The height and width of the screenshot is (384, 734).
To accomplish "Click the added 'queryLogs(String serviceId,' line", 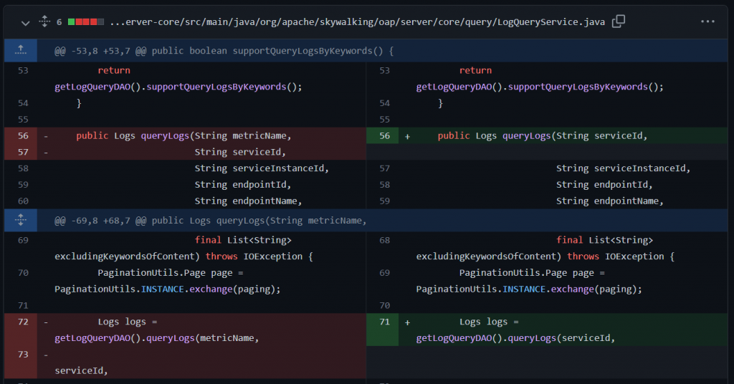I will pos(542,136).
